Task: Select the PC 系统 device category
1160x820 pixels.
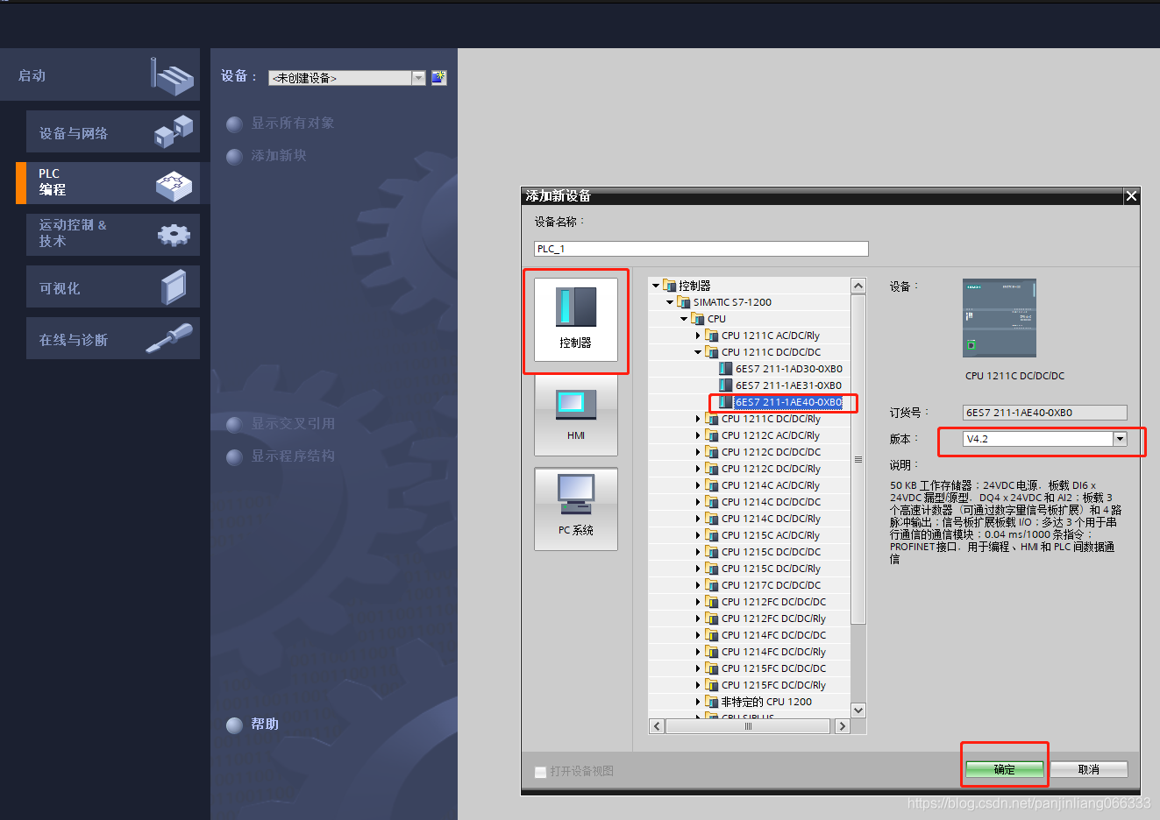Action: [x=575, y=509]
